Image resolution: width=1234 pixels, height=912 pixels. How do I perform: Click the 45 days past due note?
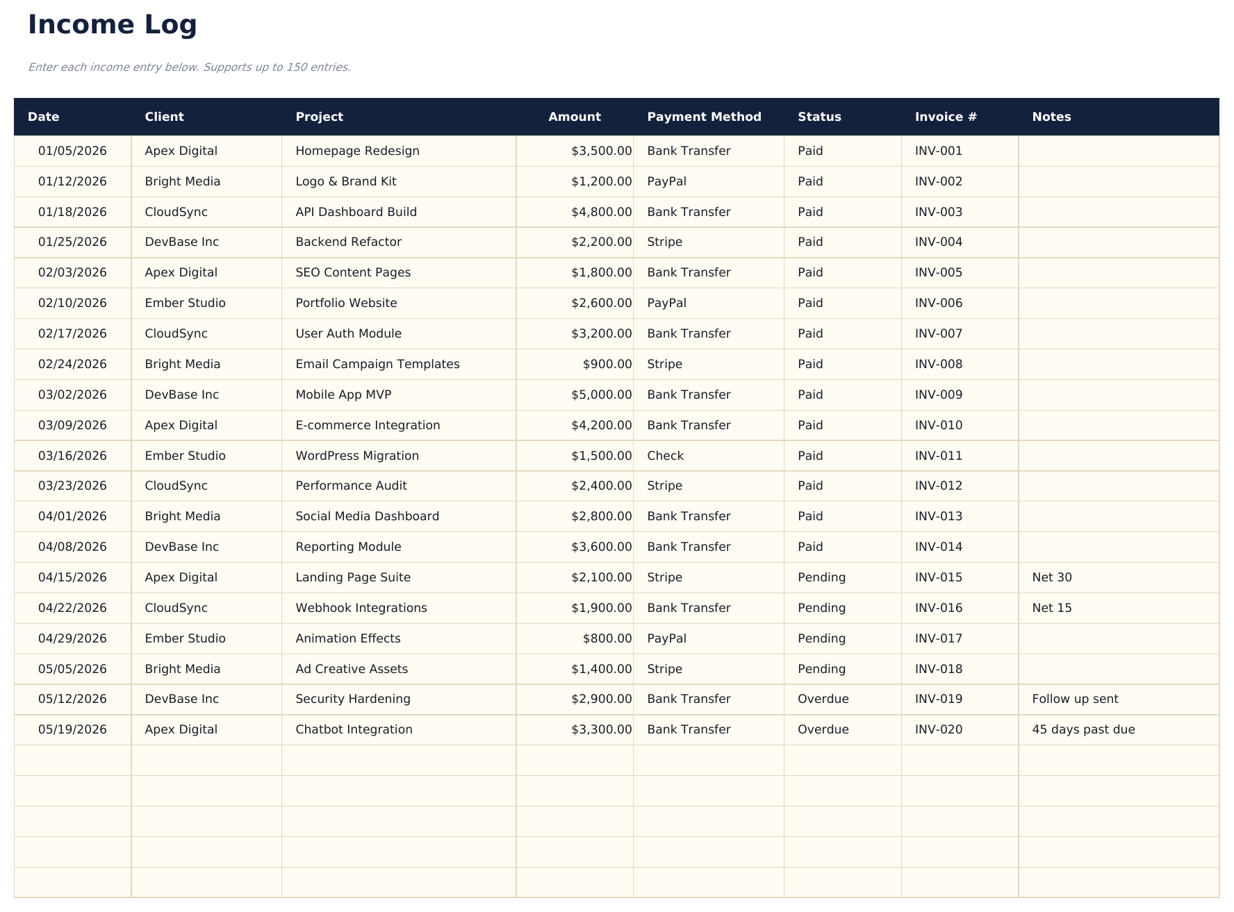(x=1083, y=729)
